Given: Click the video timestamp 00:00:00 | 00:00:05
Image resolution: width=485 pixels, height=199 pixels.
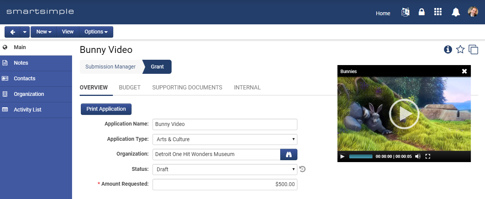Looking at the screenshot, I should click(394, 156).
